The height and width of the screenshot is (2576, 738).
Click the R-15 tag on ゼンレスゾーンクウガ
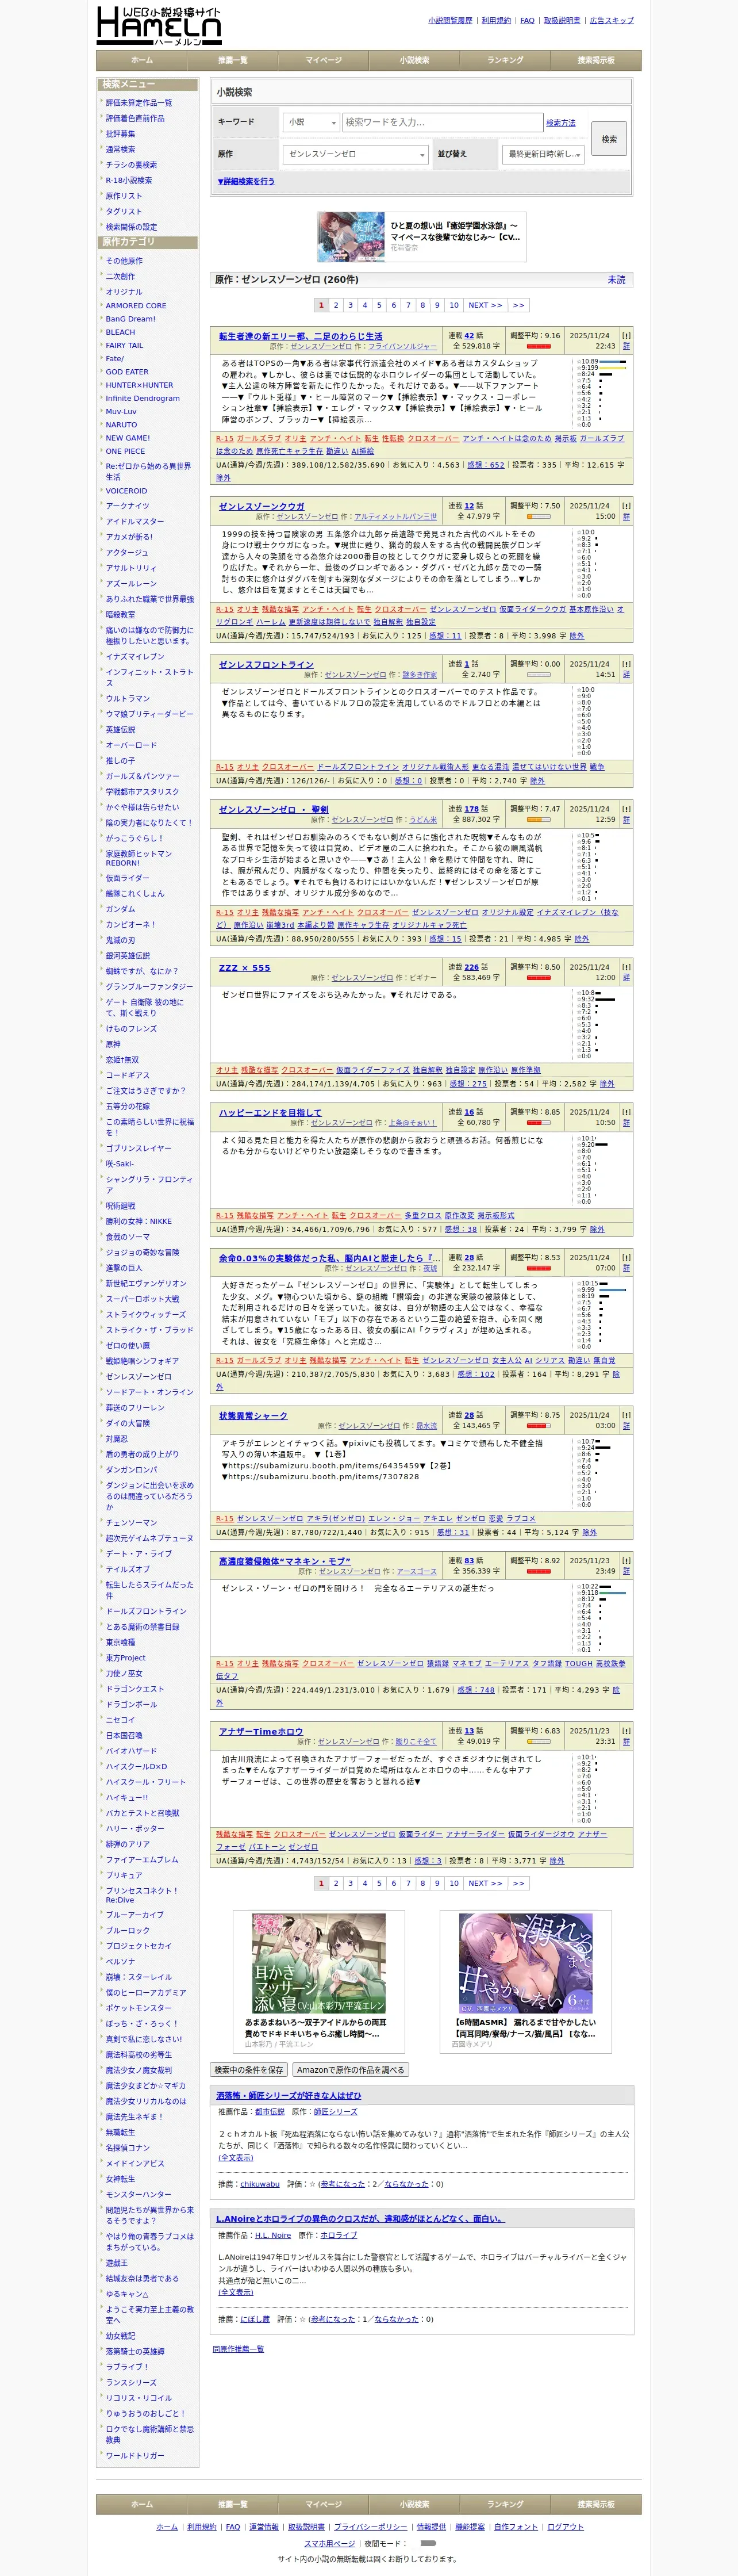coord(225,609)
